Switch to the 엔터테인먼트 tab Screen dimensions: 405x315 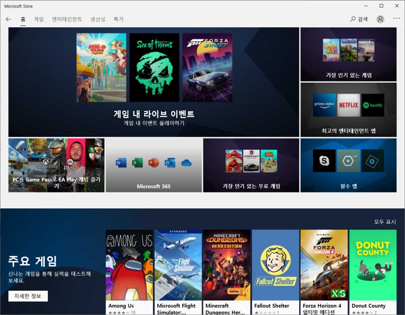(x=67, y=19)
